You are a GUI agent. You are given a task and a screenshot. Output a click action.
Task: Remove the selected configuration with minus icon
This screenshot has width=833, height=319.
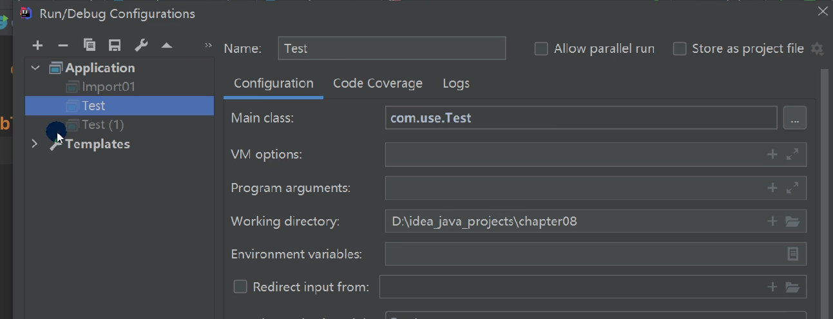coord(63,45)
